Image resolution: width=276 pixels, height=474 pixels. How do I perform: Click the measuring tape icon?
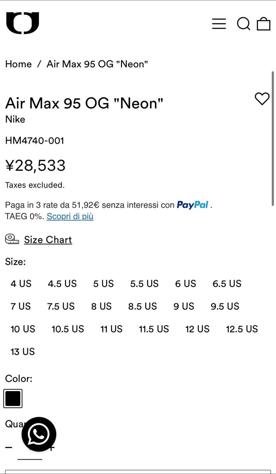coord(12,239)
